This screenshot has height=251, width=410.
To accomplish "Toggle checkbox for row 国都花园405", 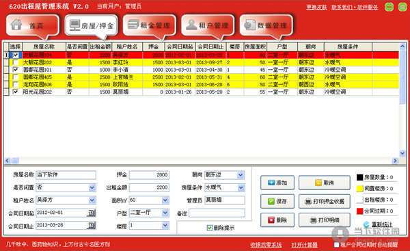I will (16, 77).
